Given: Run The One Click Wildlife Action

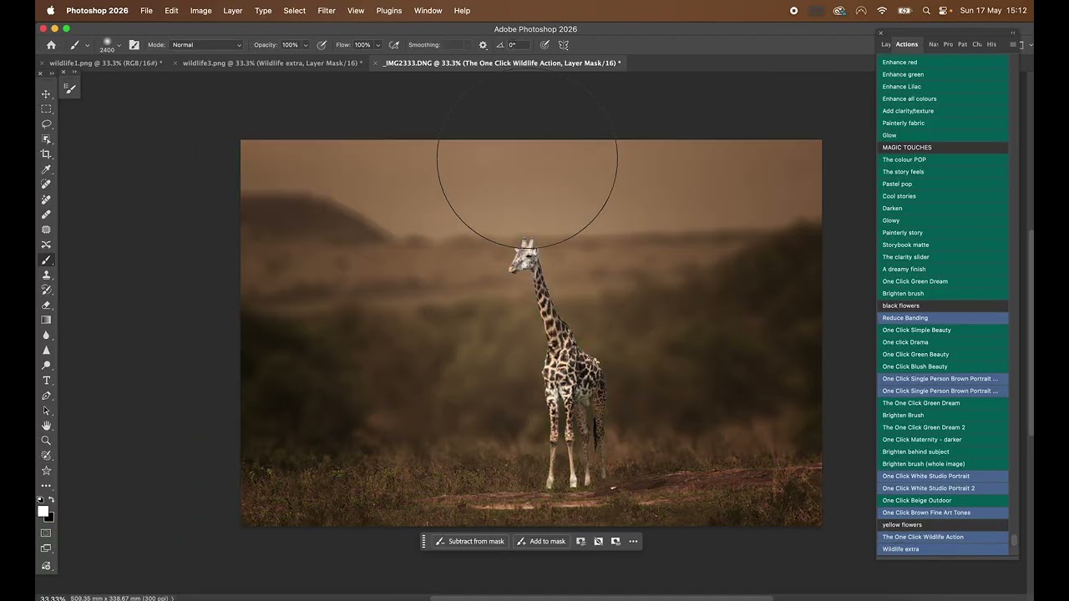Looking at the screenshot, I should click(943, 537).
